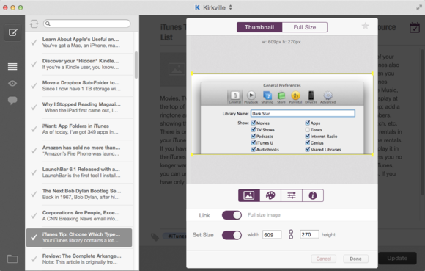Open the posts list icon in sidebar
Screen dimensions: 425x271
[x=12, y=67]
